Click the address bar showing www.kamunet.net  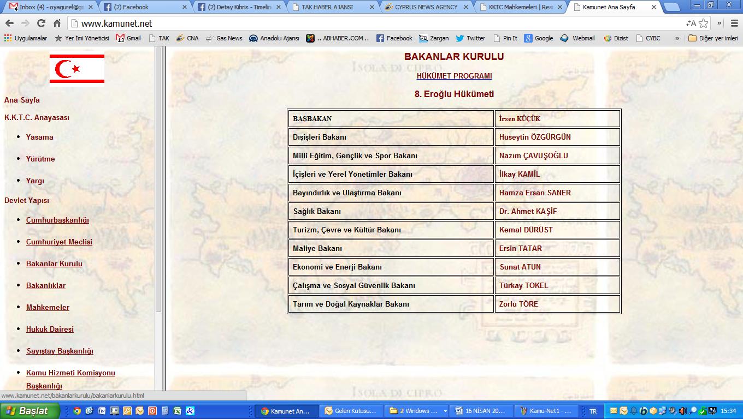(377, 23)
